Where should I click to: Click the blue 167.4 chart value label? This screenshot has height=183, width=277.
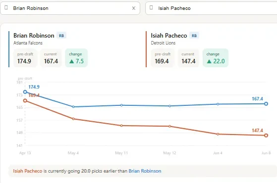click(x=257, y=99)
